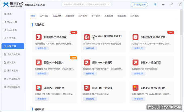Switch to the 格式转换 tab
Screen dimensions: 184x112
point(57,16)
